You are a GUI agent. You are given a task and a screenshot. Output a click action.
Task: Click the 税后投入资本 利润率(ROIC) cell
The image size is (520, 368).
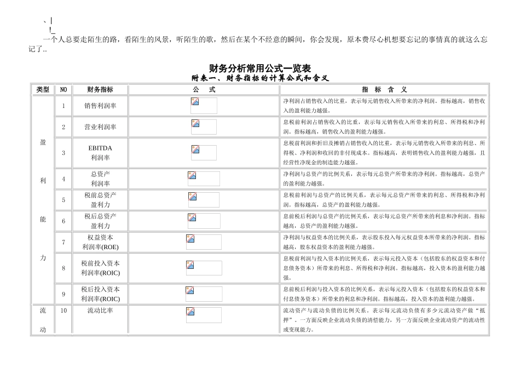pos(100,294)
